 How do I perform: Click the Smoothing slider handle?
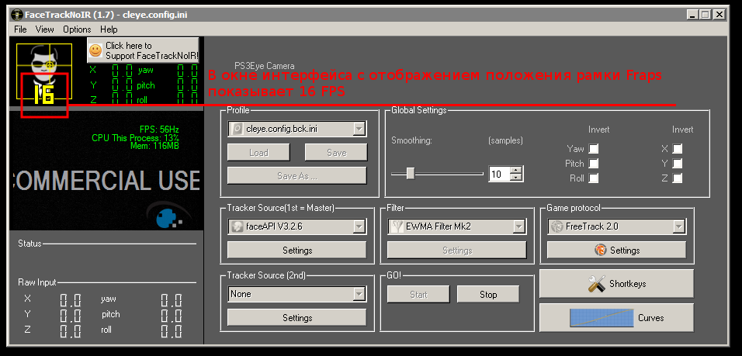click(411, 174)
